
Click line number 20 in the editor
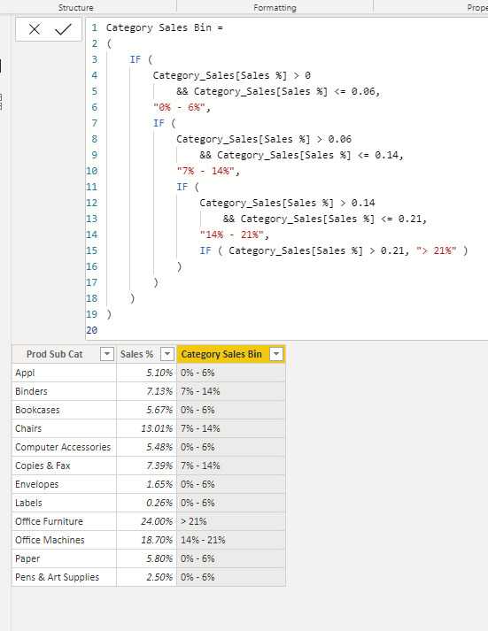coord(92,330)
